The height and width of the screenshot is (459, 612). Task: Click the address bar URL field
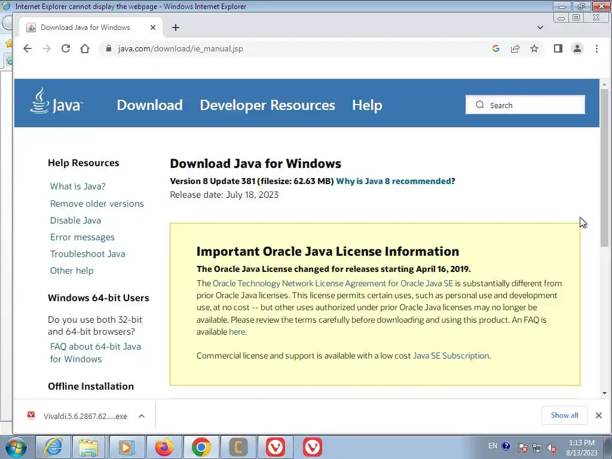296,48
